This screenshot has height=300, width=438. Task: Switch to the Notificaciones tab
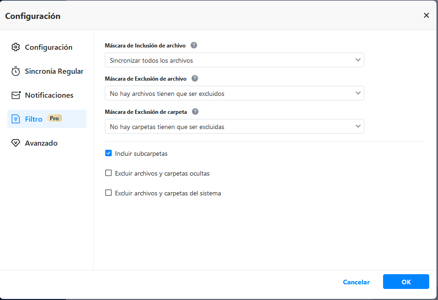point(49,95)
